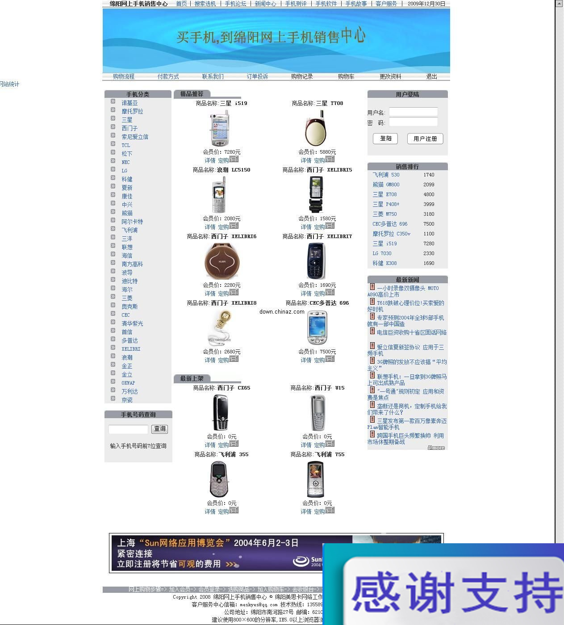Open 手机软件 menu item

tap(326, 4)
